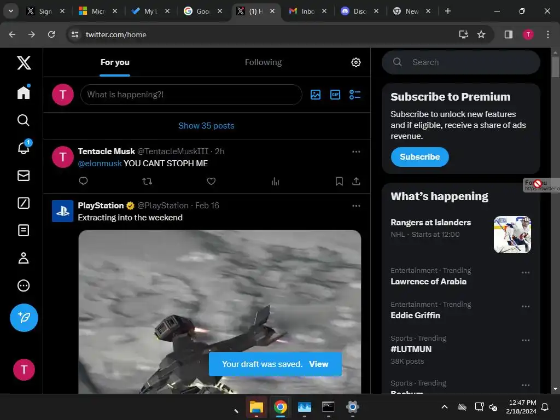Open Settings gear from taskbar
Image resolution: width=560 pixels, height=420 pixels.
352,407
